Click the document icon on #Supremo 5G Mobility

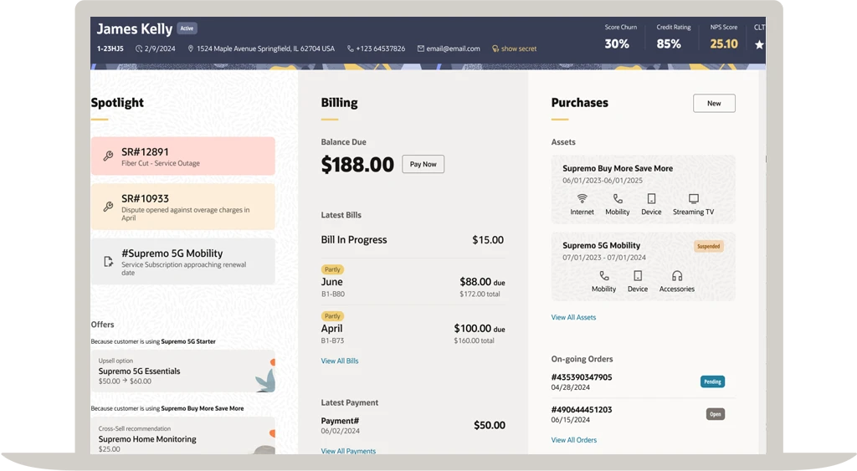(108, 261)
